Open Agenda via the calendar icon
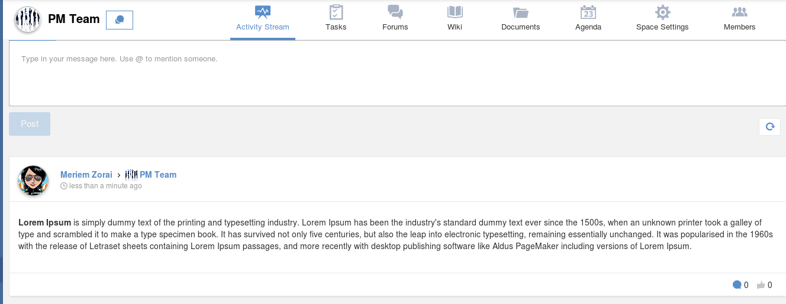This screenshot has height=304, width=786. click(588, 12)
